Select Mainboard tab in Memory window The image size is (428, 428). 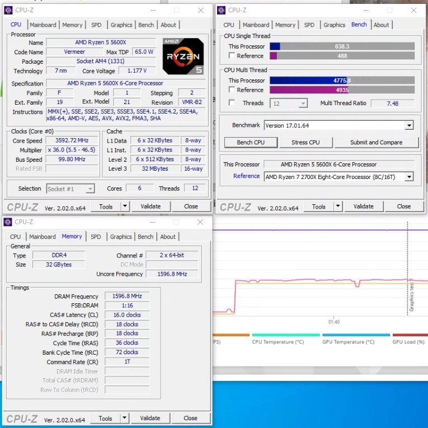[x=43, y=237]
